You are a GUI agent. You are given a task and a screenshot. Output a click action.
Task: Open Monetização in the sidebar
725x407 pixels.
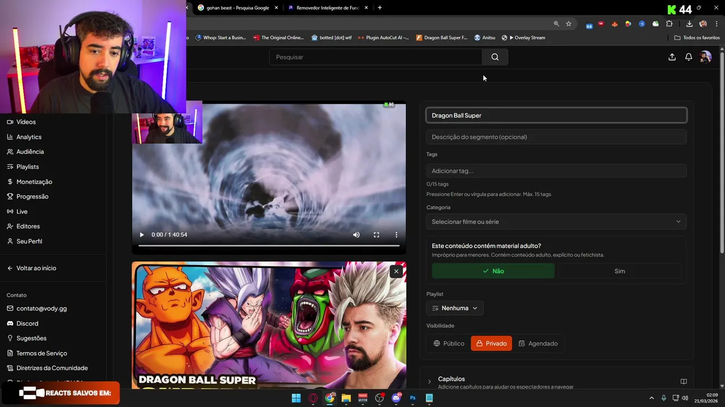[29, 182]
